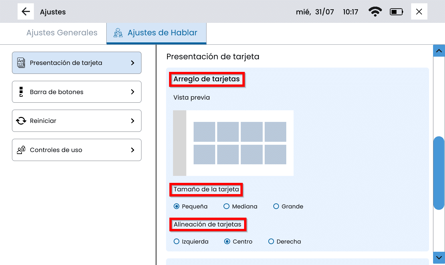Image resolution: width=445 pixels, height=265 pixels.
Task: Expand Controles de uso chevron arrow
Action: (133, 150)
